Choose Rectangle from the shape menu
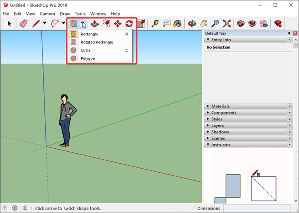 (100, 34)
